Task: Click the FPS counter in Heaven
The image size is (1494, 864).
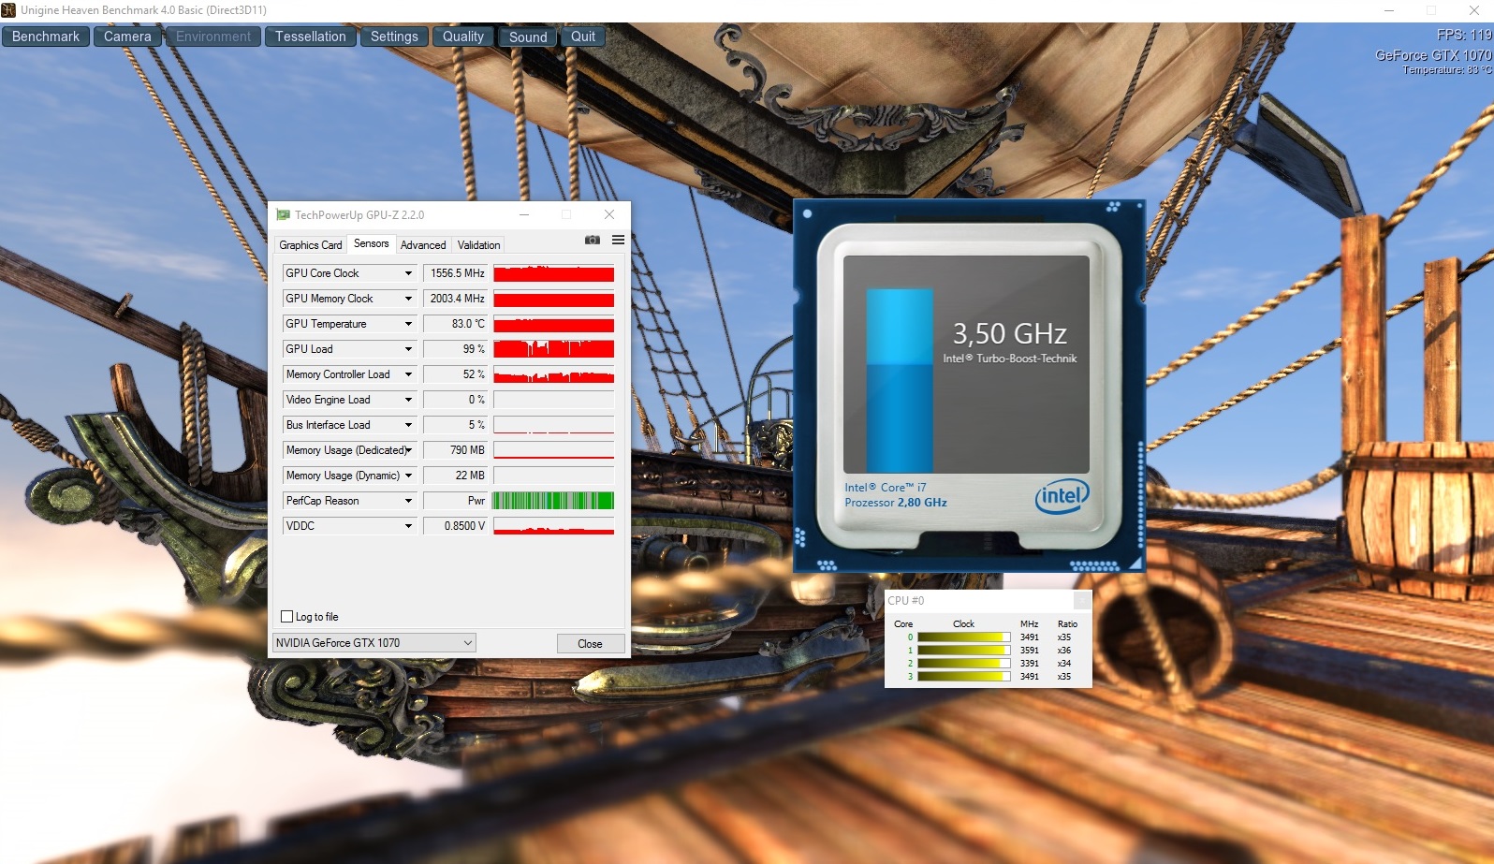Action: click(1464, 35)
